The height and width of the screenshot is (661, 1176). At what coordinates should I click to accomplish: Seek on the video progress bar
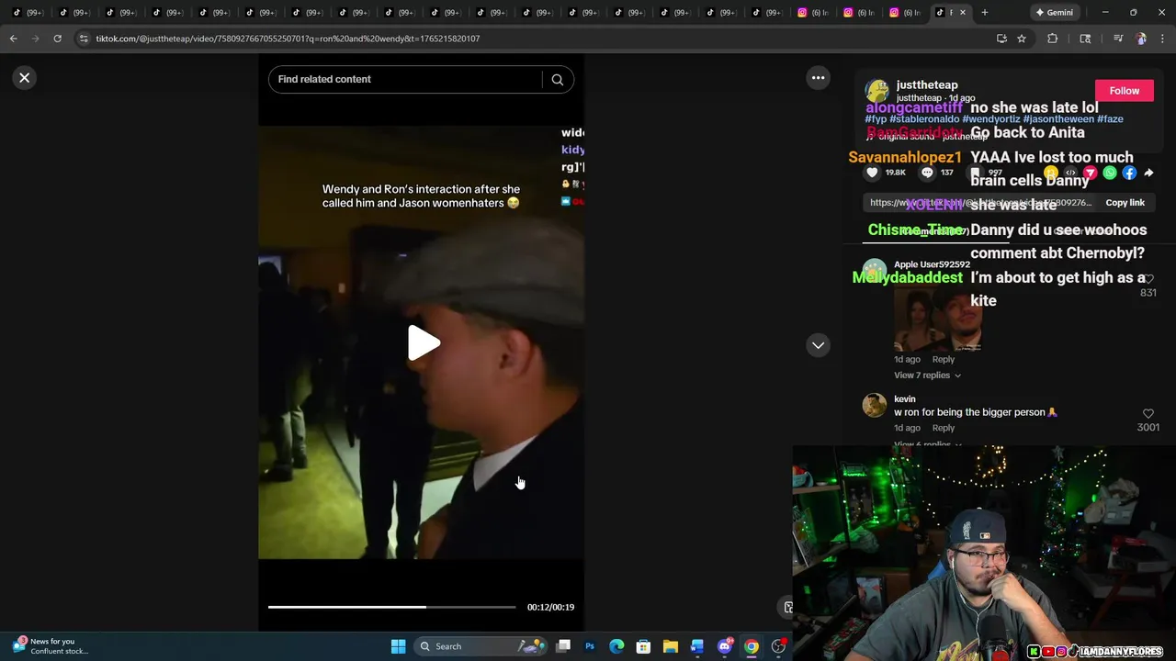tap(391, 607)
